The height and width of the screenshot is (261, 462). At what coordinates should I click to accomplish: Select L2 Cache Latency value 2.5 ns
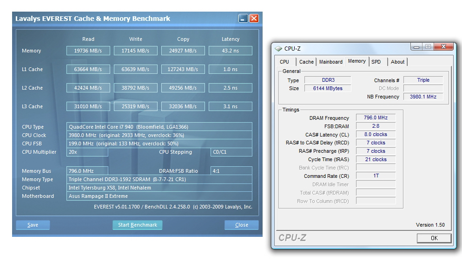(231, 88)
